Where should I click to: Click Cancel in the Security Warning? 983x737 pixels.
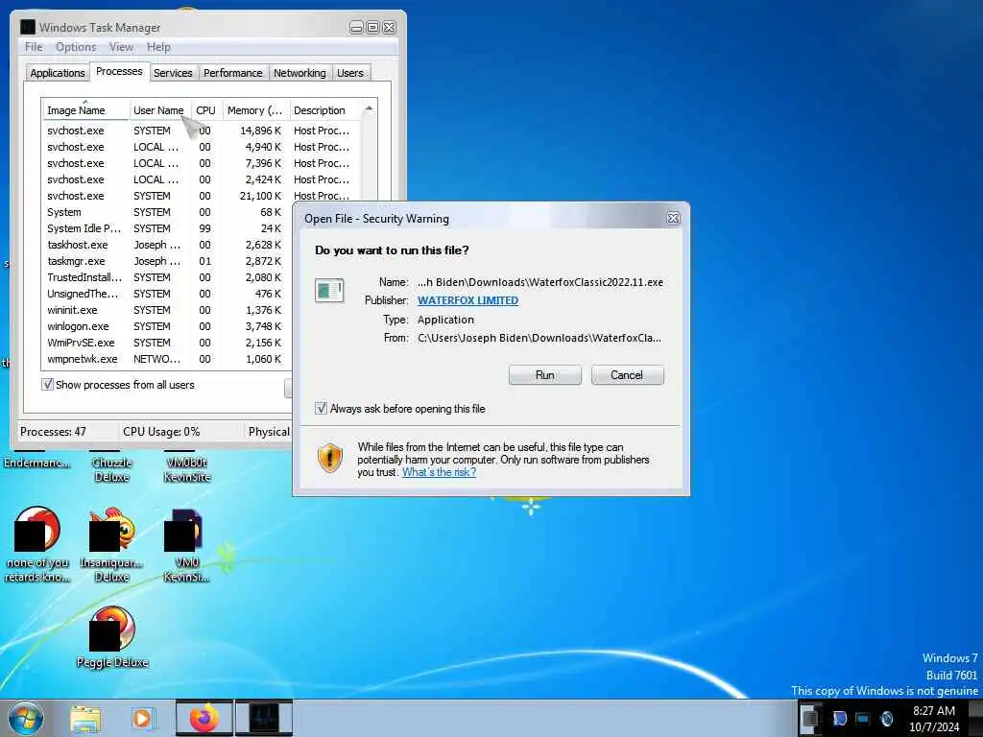pos(627,375)
